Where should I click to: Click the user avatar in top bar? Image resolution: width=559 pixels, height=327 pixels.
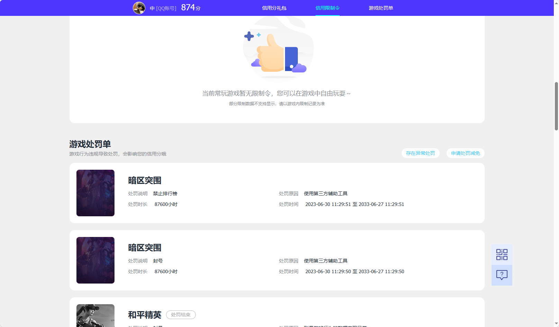pyautogui.click(x=139, y=8)
